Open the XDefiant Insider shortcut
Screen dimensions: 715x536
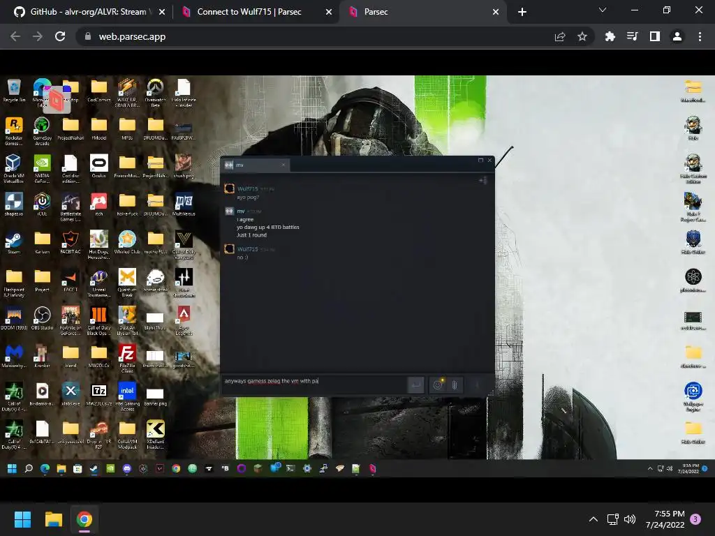pyautogui.click(x=155, y=435)
